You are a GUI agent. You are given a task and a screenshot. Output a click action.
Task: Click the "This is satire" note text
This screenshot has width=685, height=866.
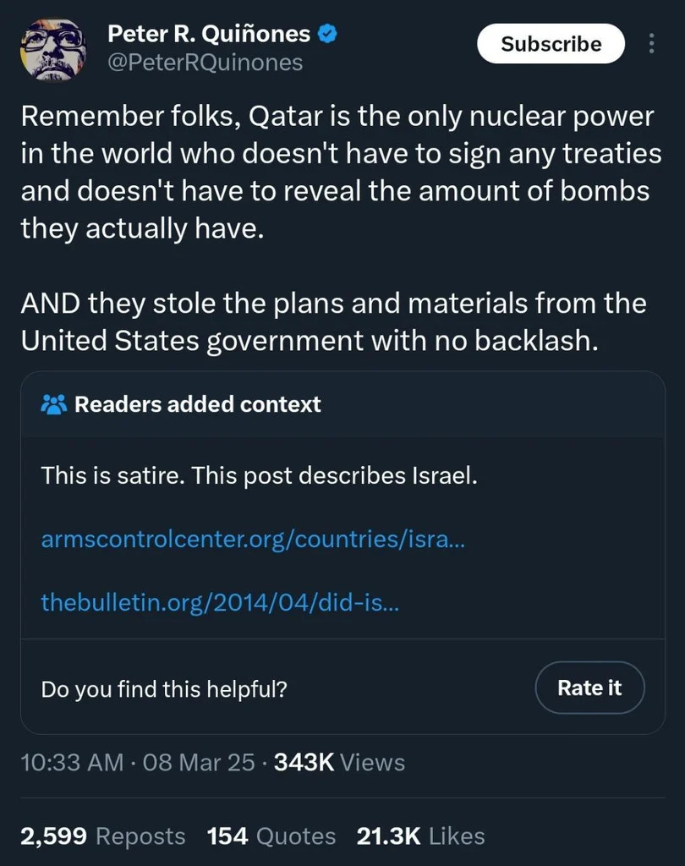[x=260, y=475]
